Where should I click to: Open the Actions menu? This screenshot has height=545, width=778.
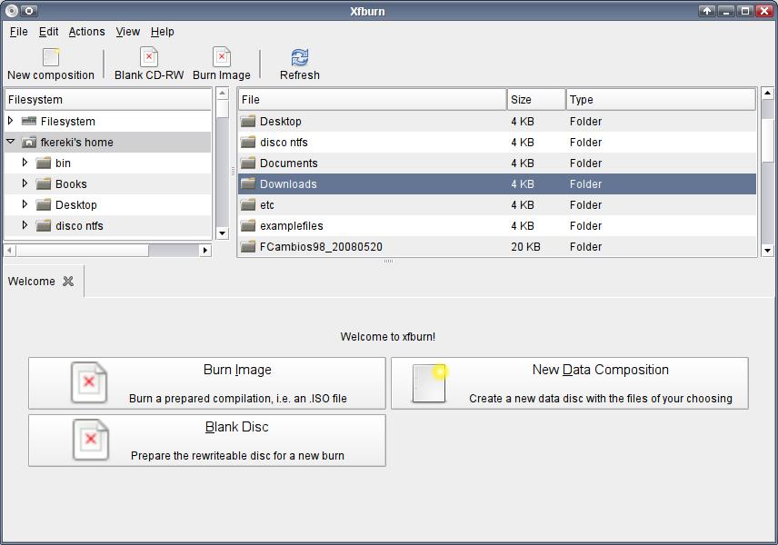86,32
